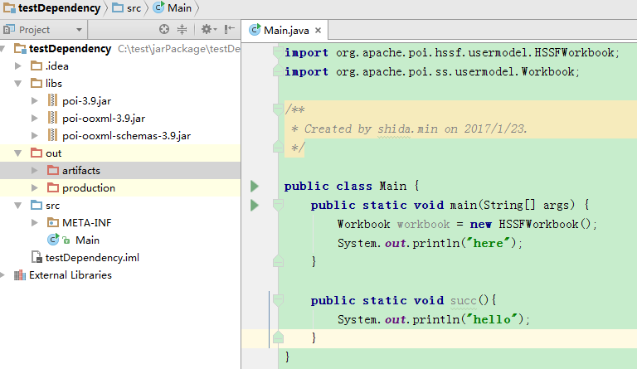Select the Main.java editor tab
637x369 pixels.
tap(285, 31)
